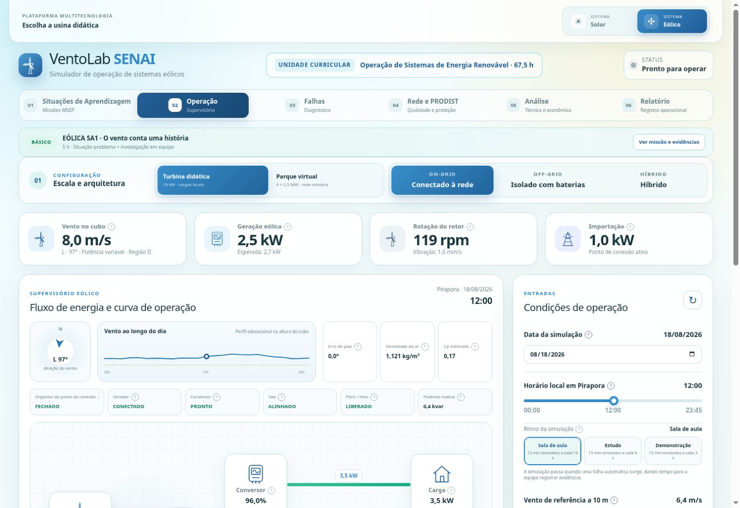
Task: Choose the Híbrido architecture
Action: pos(653,180)
